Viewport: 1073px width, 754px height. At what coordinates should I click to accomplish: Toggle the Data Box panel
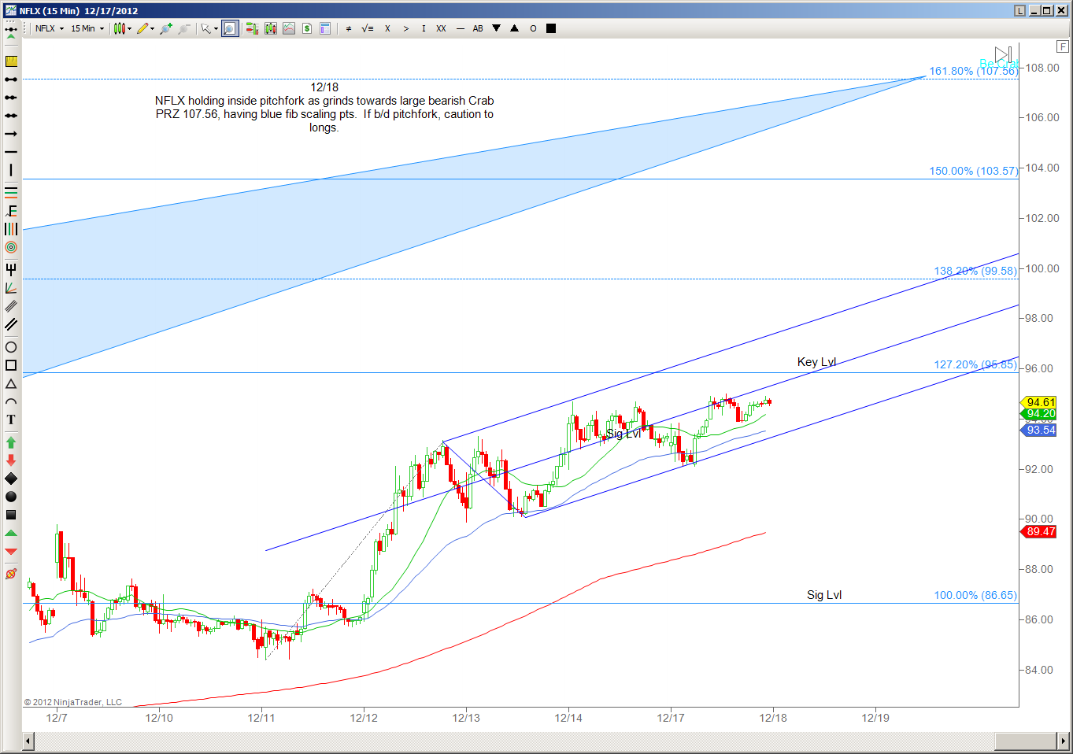coord(325,28)
